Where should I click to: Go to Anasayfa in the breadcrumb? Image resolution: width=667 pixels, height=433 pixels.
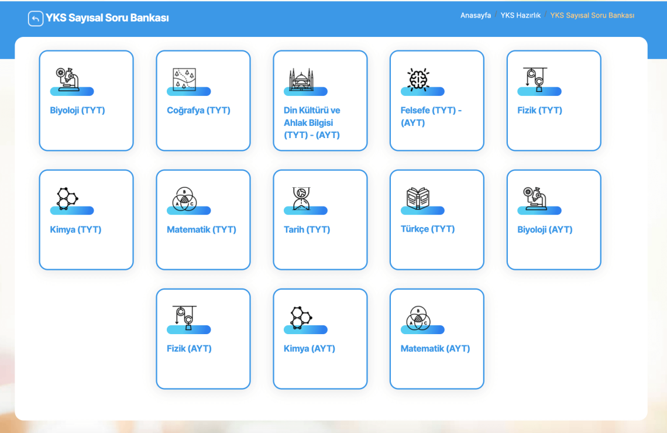click(x=475, y=15)
